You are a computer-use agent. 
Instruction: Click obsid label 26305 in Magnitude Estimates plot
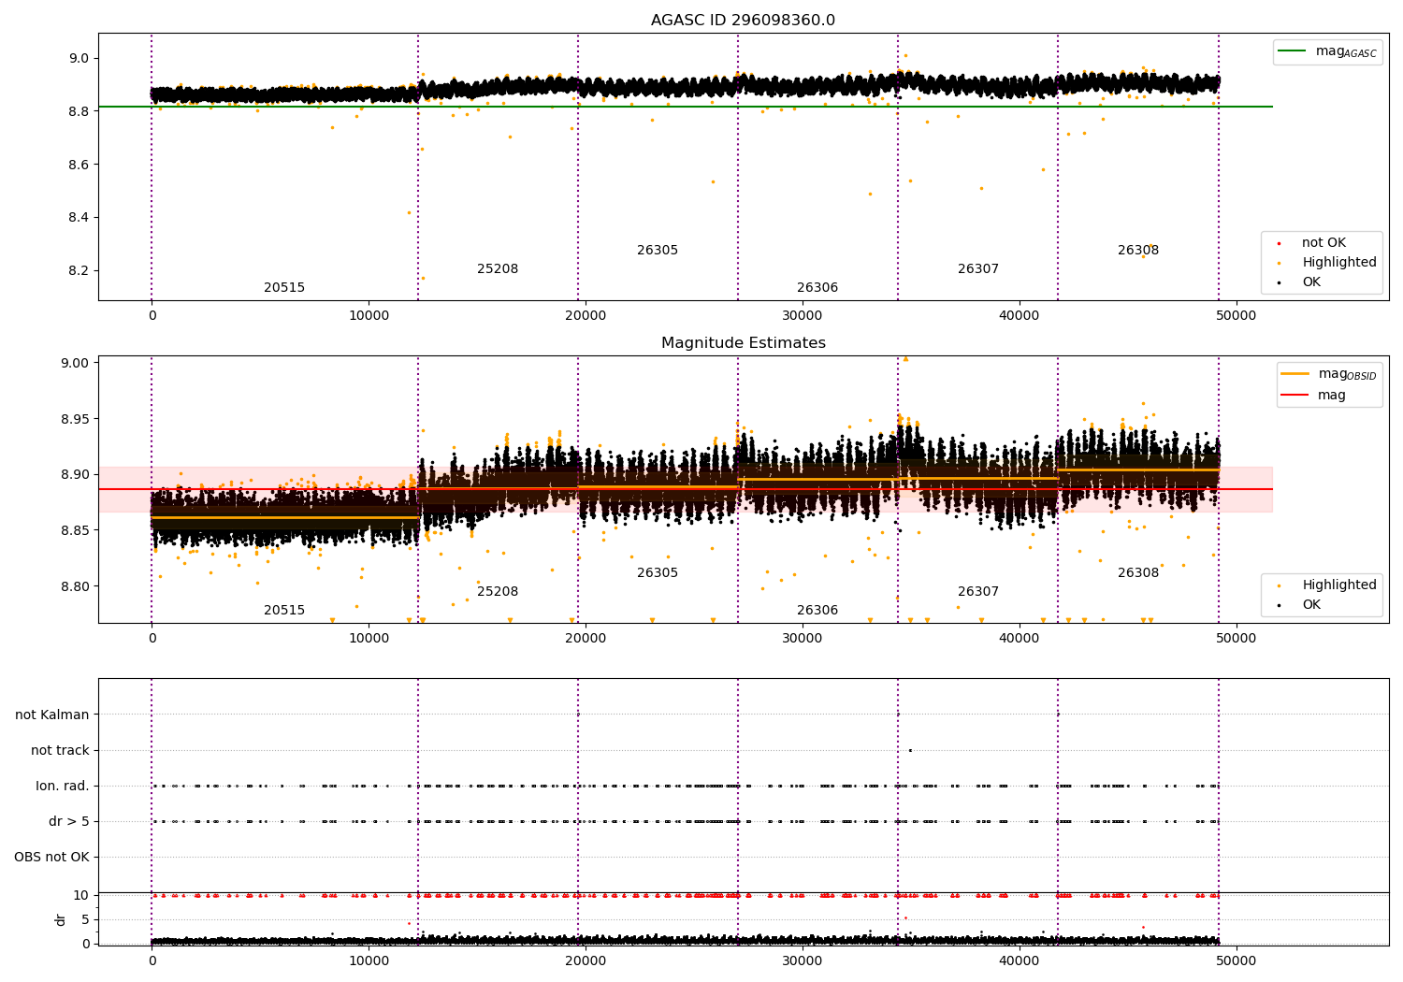[x=658, y=573]
